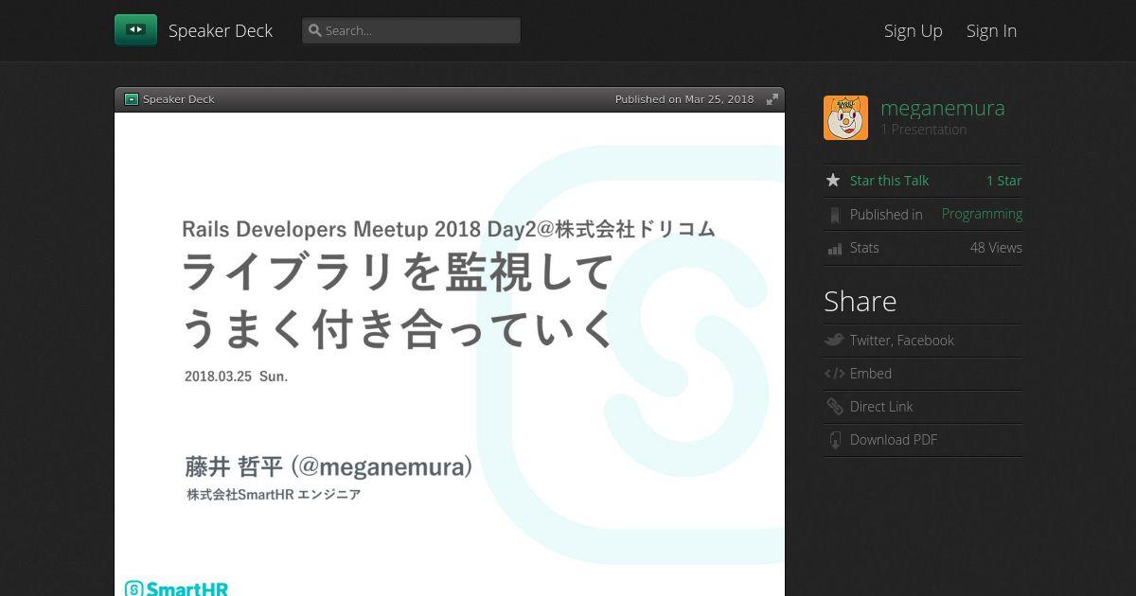
Task: Share via Twitter, Facebook
Action: [x=902, y=341]
